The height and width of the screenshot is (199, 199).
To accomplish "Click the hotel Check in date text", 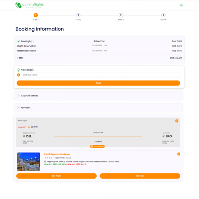I will pyautogui.click(x=54, y=164).
